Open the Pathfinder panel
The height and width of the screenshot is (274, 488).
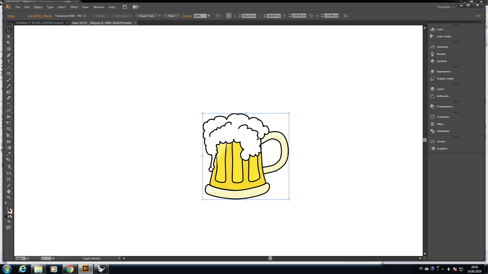click(443, 131)
